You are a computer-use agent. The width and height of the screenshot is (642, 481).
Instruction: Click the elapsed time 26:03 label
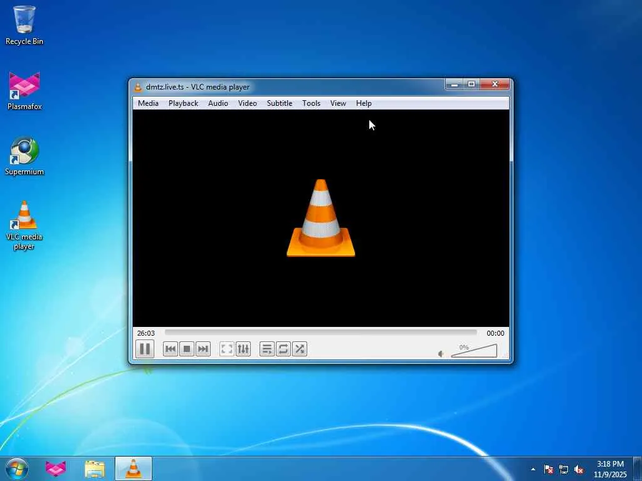145,333
